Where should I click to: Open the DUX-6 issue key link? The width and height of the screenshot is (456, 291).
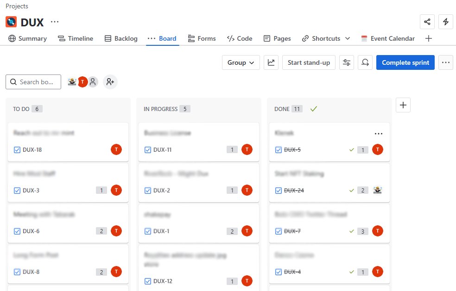(31, 231)
